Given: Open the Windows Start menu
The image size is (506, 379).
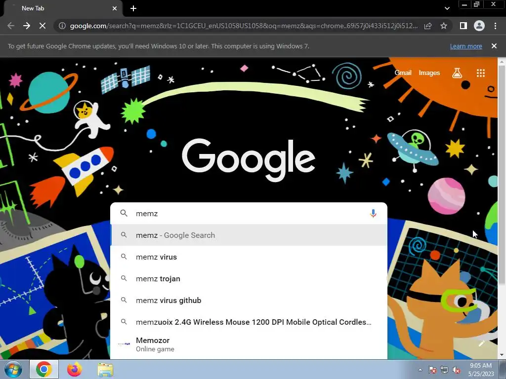Looking at the screenshot, I should click(x=13, y=369).
